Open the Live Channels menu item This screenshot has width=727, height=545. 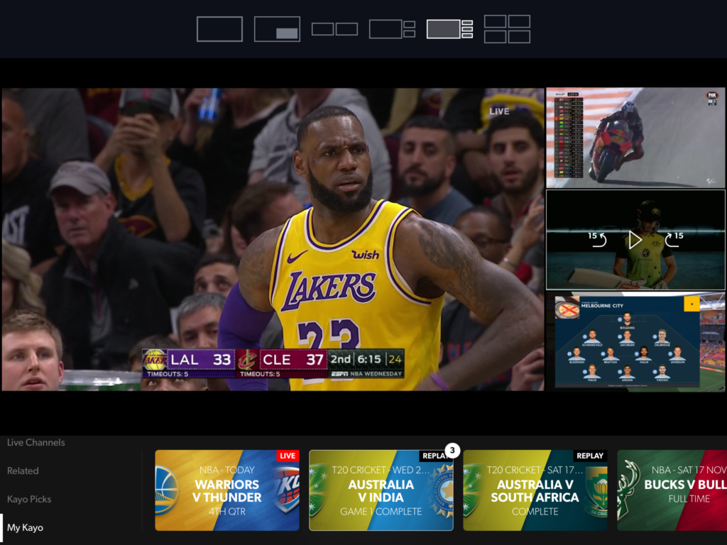pos(35,443)
